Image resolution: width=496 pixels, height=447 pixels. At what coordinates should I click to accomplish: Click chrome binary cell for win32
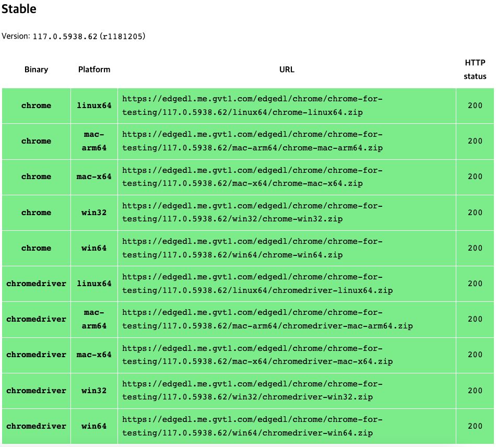[37, 213]
